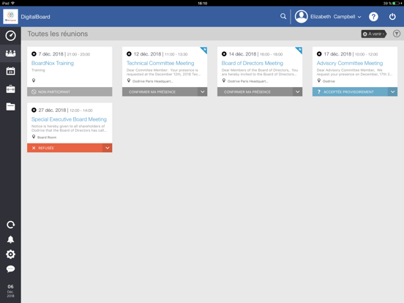This screenshot has width=404, height=303.
Task: Open the chat bubble icon
Action: [x=10, y=269]
